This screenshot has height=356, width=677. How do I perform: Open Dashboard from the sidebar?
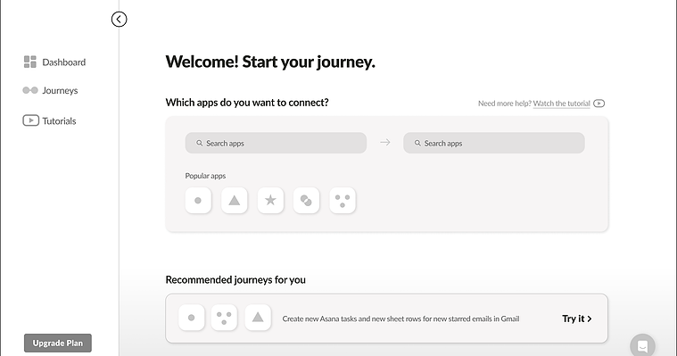[x=54, y=62]
